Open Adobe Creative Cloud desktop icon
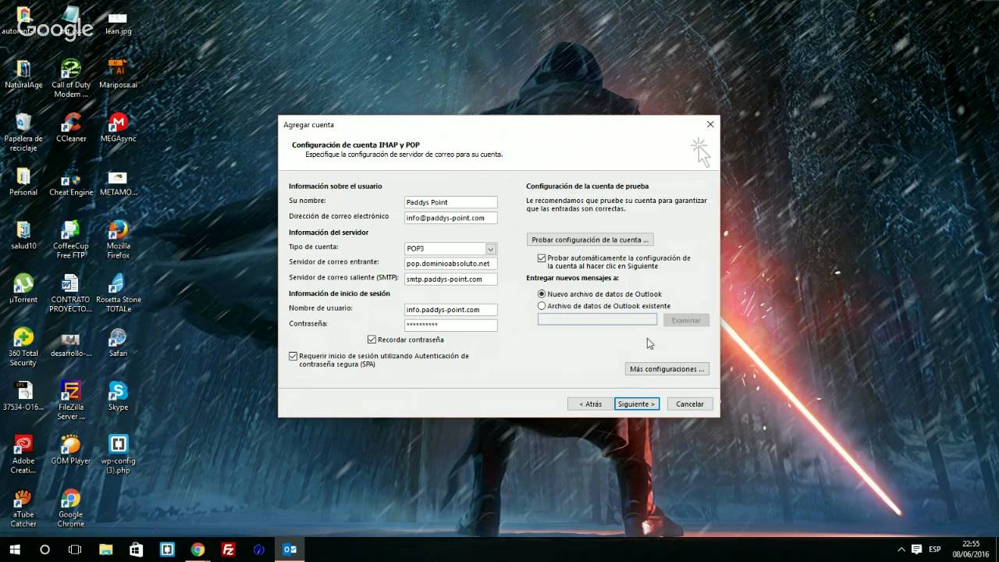This screenshot has height=562, width=999. point(23,455)
